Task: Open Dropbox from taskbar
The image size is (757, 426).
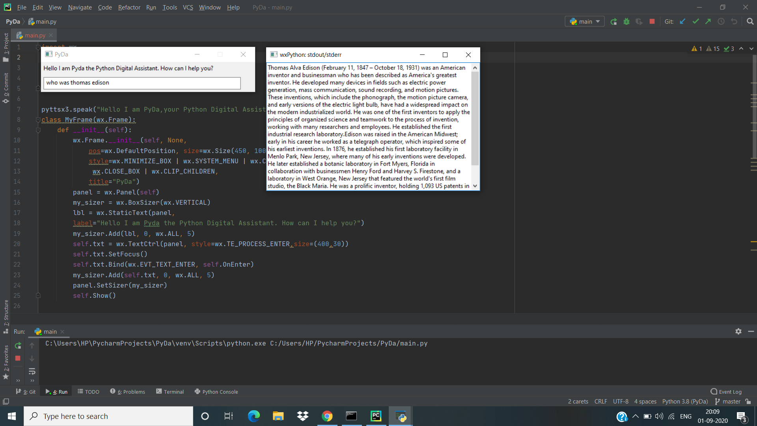Action: [x=303, y=416]
